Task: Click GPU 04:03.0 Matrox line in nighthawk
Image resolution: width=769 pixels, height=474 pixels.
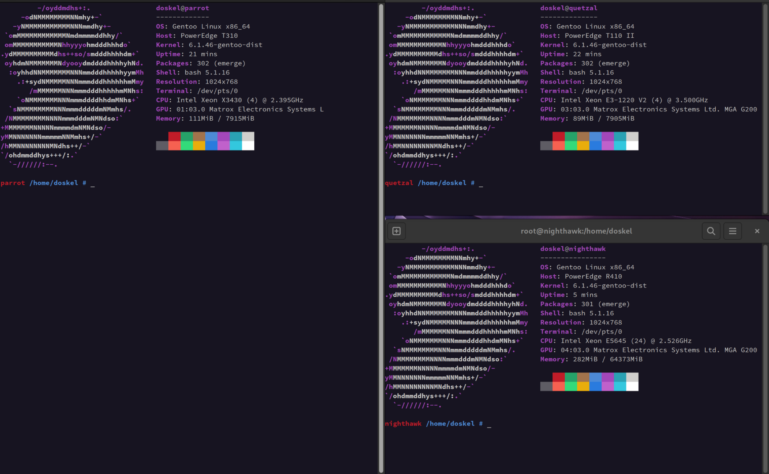Action: coord(649,350)
